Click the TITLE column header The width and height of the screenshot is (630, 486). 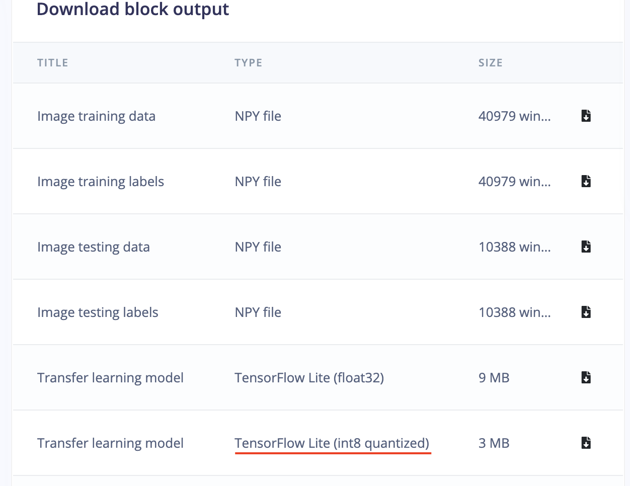53,63
